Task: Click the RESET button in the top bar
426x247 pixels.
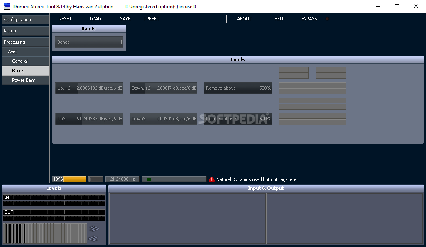Action: point(65,19)
